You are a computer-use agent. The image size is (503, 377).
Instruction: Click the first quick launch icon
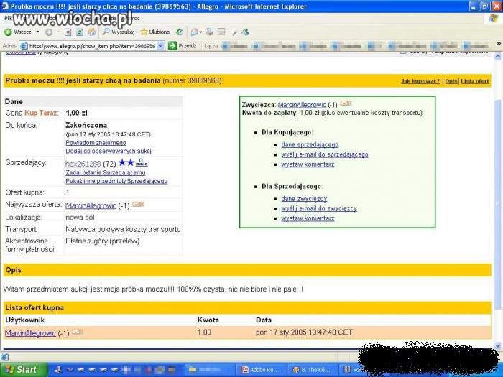click(x=58, y=370)
